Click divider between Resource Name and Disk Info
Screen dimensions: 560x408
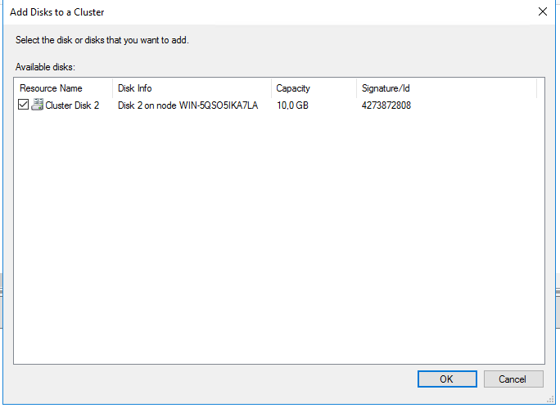pos(112,88)
